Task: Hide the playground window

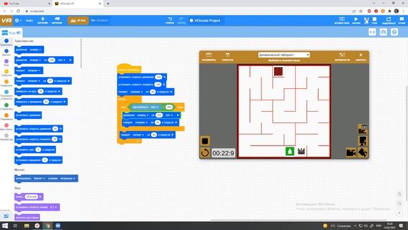Action: pyautogui.click(x=228, y=57)
